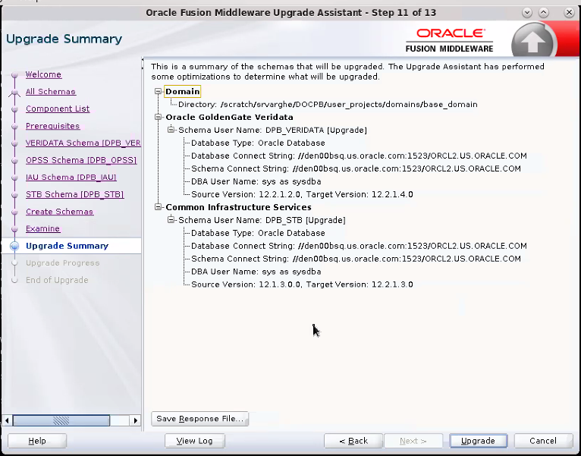Screen dimensions: 581x456
Task: Navigate to the Component List step
Action: point(58,108)
